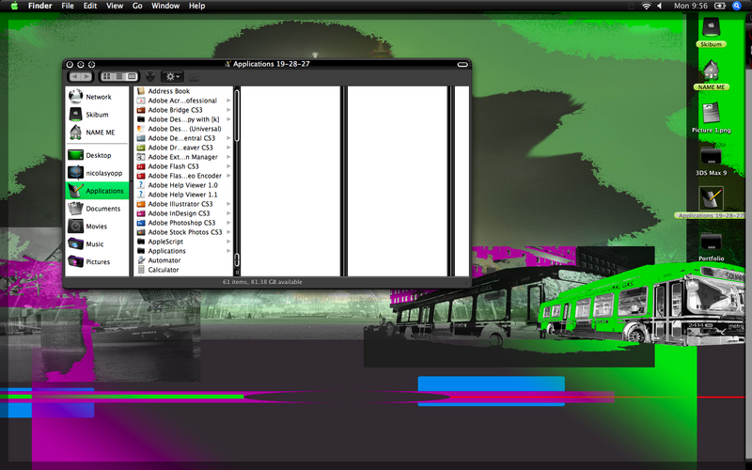Switch Finder to column view

click(x=132, y=76)
